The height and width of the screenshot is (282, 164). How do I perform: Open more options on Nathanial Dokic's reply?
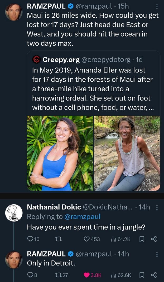click(x=157, y=207)
